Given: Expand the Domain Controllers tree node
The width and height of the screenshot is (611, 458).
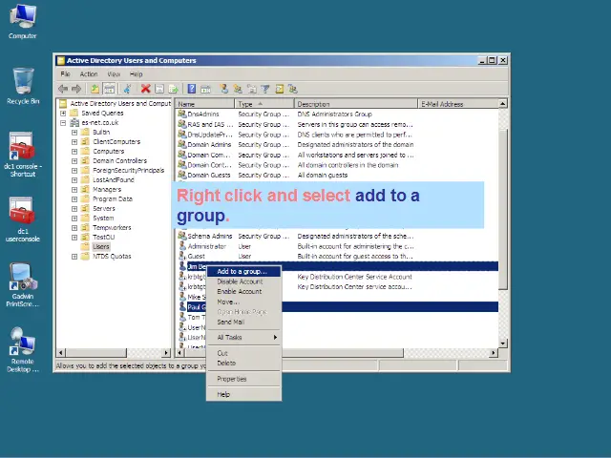Looking at the screenshot, I should point(74,160).
